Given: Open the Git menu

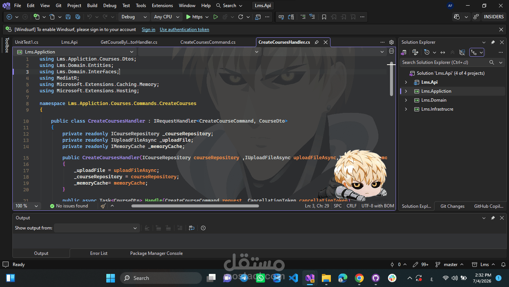Looking at the screenshot, I should [58, 6].
